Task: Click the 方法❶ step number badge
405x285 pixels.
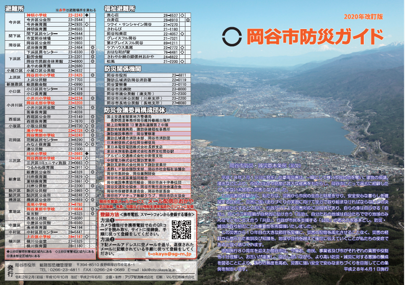Action: (x=112, y=219)
